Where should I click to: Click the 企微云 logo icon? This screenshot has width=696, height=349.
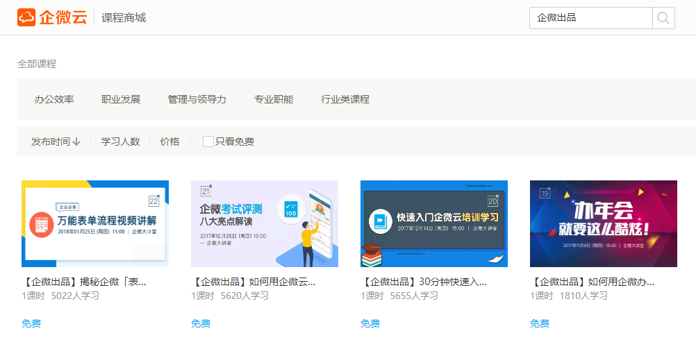click(27, 17)
